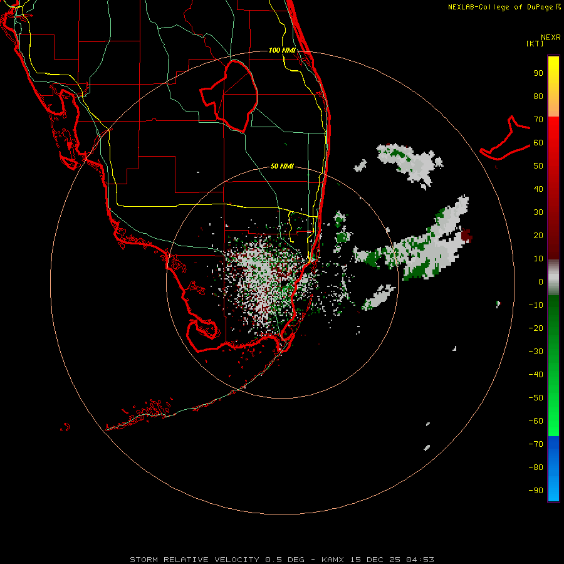
Task: Click the 30 value on the velocity scale
Action: (x=538, y=212)
